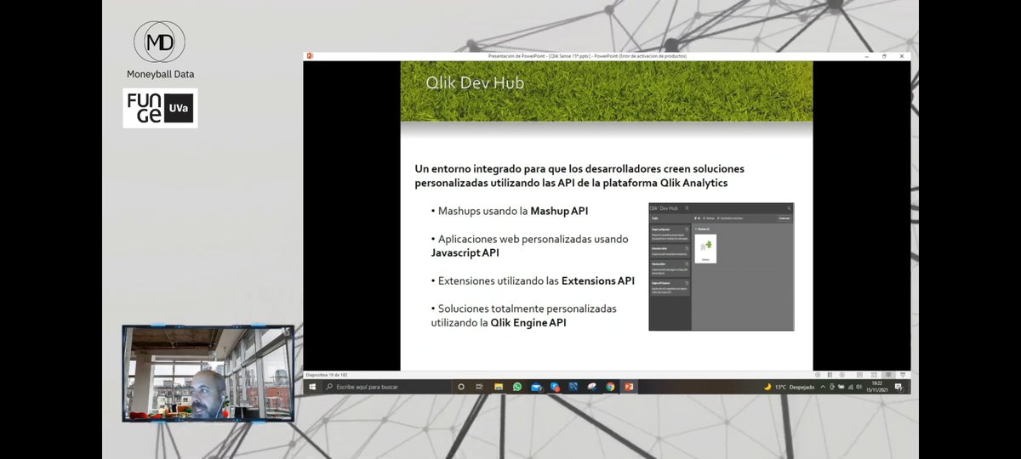Click the PowerPoint logo in title bar
The image size is (1021, 459).
pos(311,55)
